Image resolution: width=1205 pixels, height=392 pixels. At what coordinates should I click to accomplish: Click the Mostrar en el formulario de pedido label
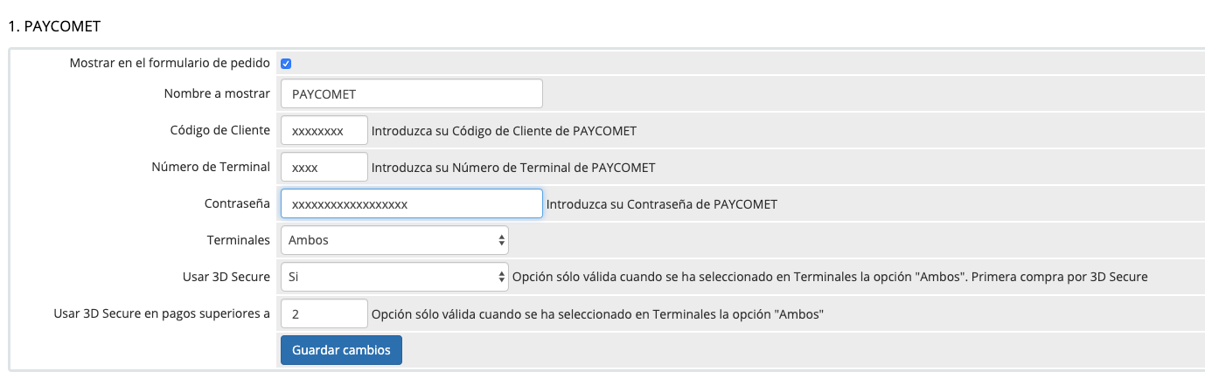pos(170,64)
